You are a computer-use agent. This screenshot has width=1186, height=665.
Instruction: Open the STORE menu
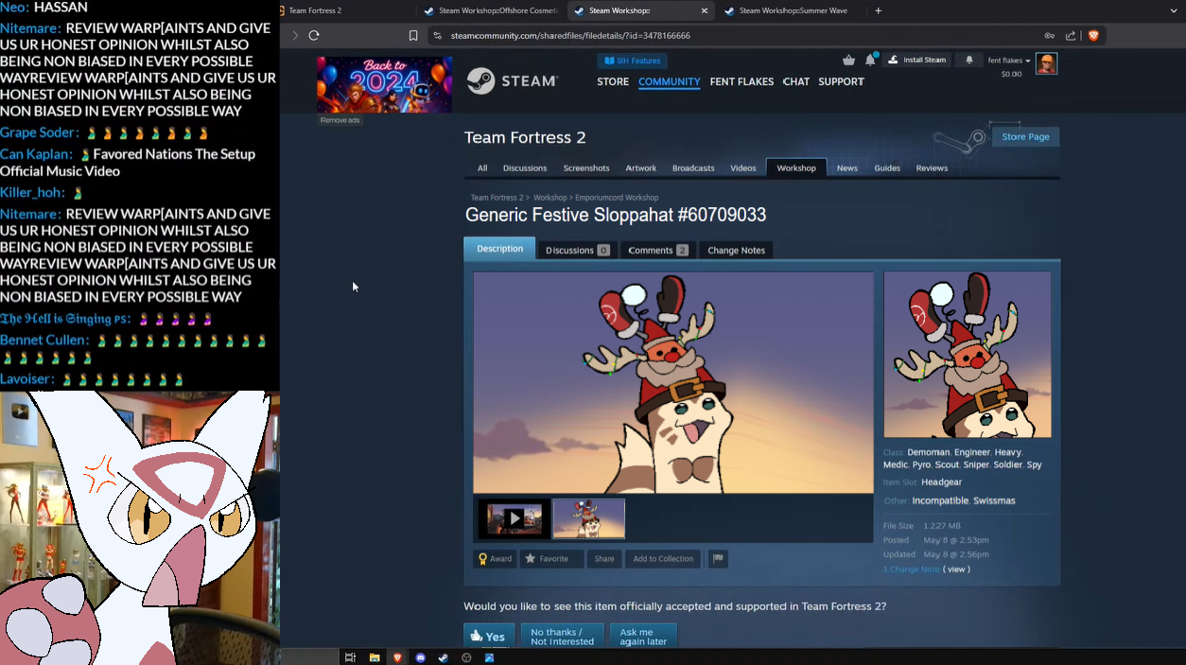click(613, 81)
